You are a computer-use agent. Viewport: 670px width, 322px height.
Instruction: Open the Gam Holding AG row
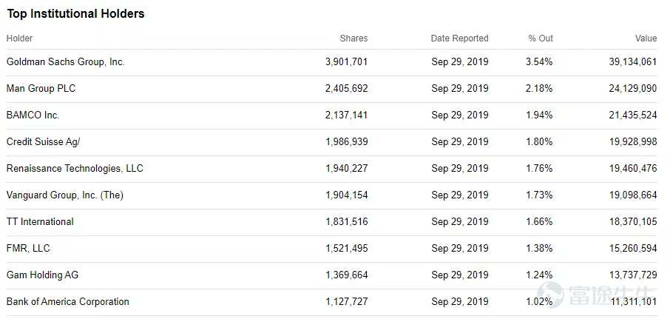tap(42, 275)
